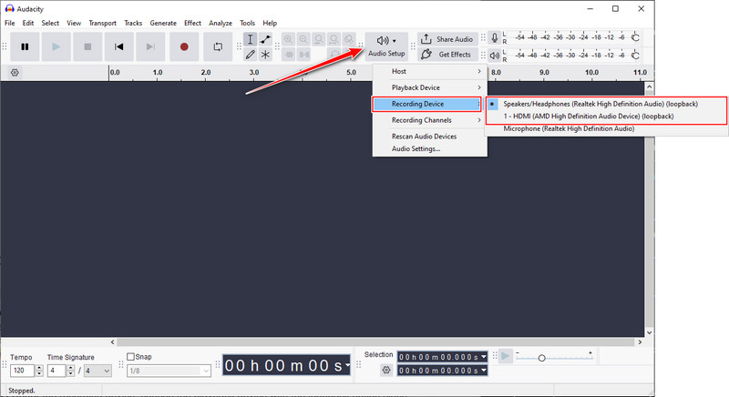Click the playback meter speaker icon
Viewport: 729px width, 397px height.
click(495, 56)
